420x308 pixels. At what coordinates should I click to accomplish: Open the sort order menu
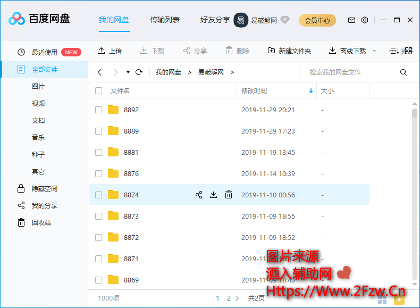coord(394,51)
